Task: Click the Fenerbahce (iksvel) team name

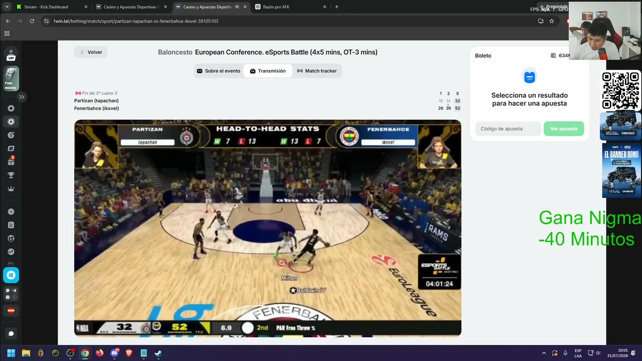Action: (x=96, y=108)
